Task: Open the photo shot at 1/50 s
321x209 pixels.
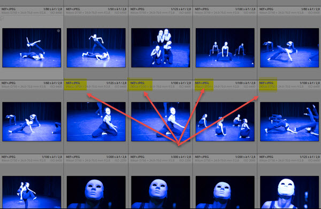Action: pyautogui.click(x=96, y=48)
